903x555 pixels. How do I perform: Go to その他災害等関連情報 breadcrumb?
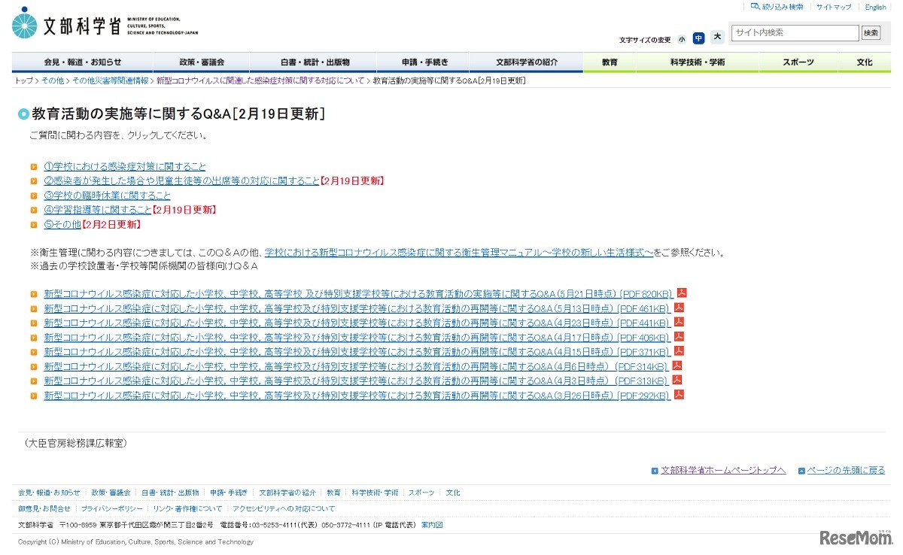coord(111,80)
